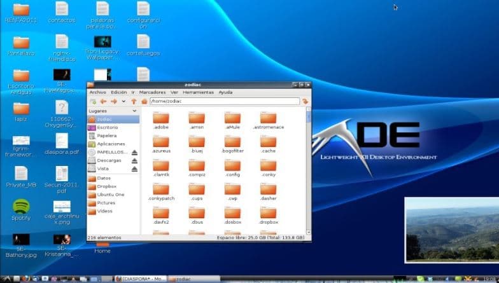Screen dimensions: 499x283
Task: Select the .bluej folder
Action: click(x=197, y=145)
